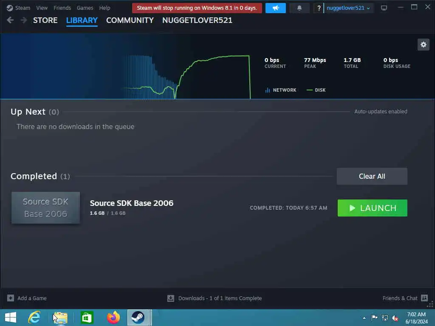Click the muted volume tray icon
435x326 pixels.
395,318
